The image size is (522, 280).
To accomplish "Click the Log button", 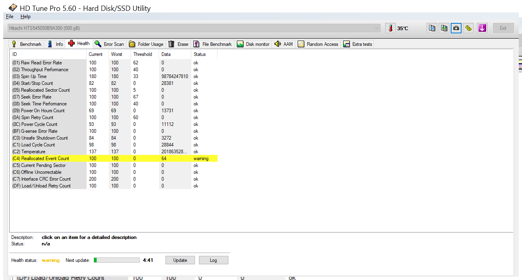I will click(x=213, y=260).
